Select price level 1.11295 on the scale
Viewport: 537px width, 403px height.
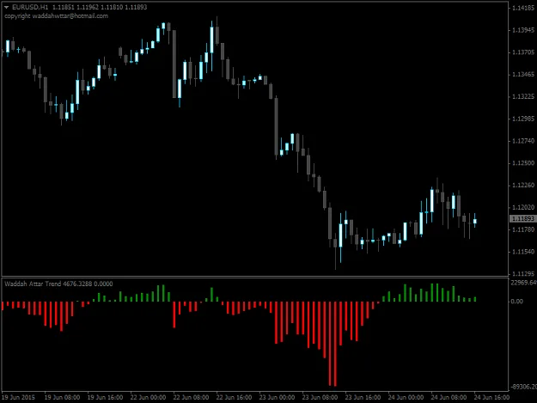click(523, 274)
